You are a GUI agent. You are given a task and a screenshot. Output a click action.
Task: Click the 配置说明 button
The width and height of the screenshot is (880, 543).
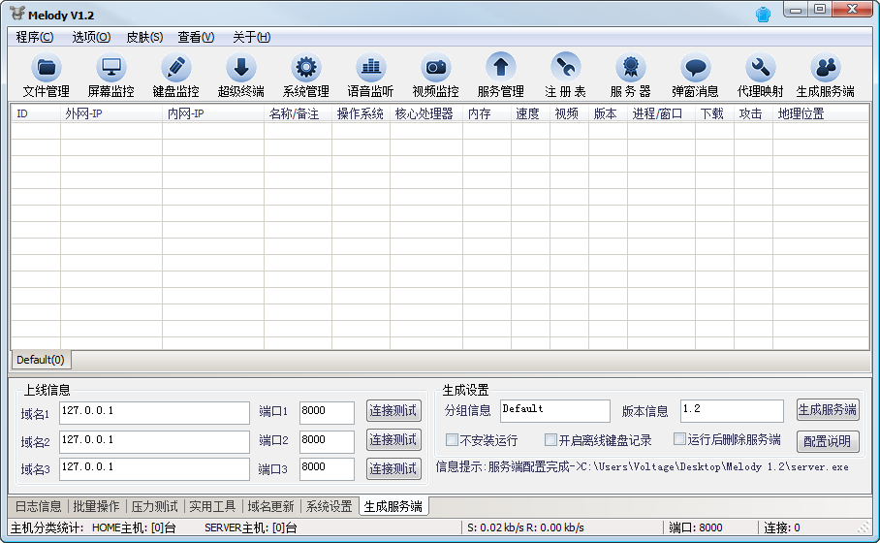[828, 441]
